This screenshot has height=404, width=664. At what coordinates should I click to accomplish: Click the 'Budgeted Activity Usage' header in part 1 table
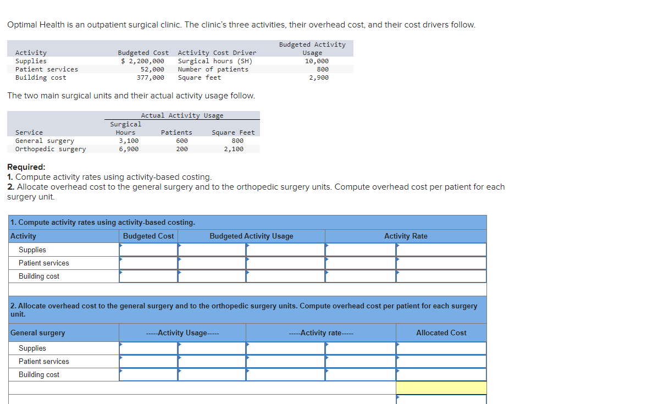tap(251, 236)
